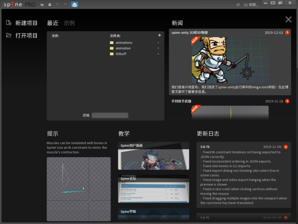Star the animation folder
This screenshot has width=298, height=224.
pos(158,48)
